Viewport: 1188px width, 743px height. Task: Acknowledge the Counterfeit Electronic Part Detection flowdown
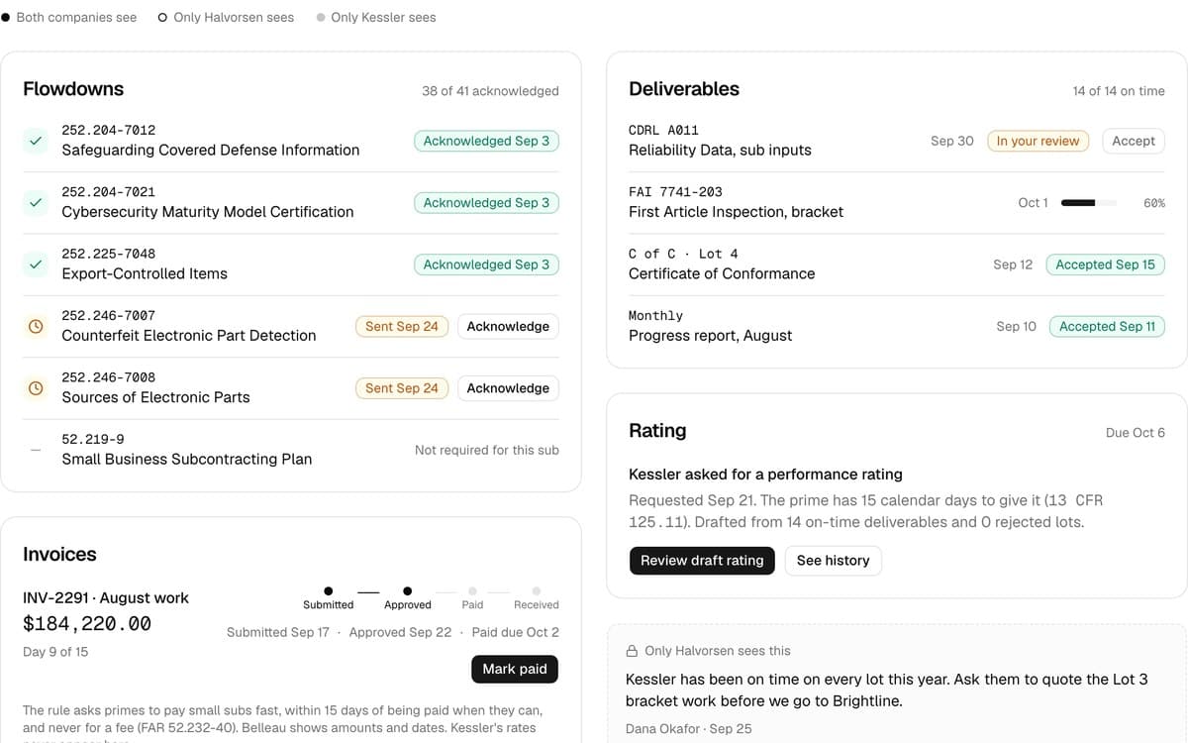pos(508,326)
